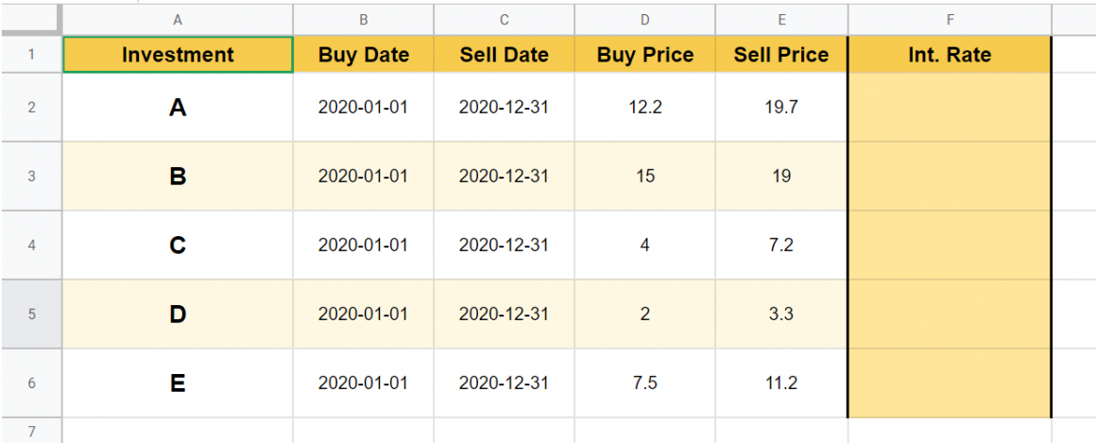Click the investment name cell E
This screenshot has height=443, width=1096.
click(x=178, y=383)
